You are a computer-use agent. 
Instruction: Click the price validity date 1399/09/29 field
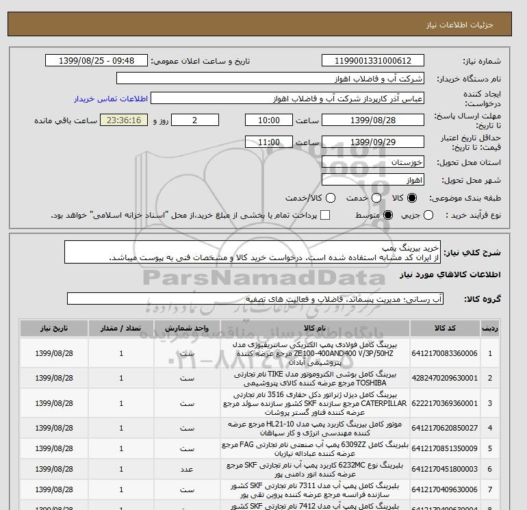373,142
